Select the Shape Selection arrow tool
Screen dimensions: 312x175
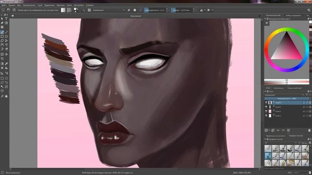[2, 18]
